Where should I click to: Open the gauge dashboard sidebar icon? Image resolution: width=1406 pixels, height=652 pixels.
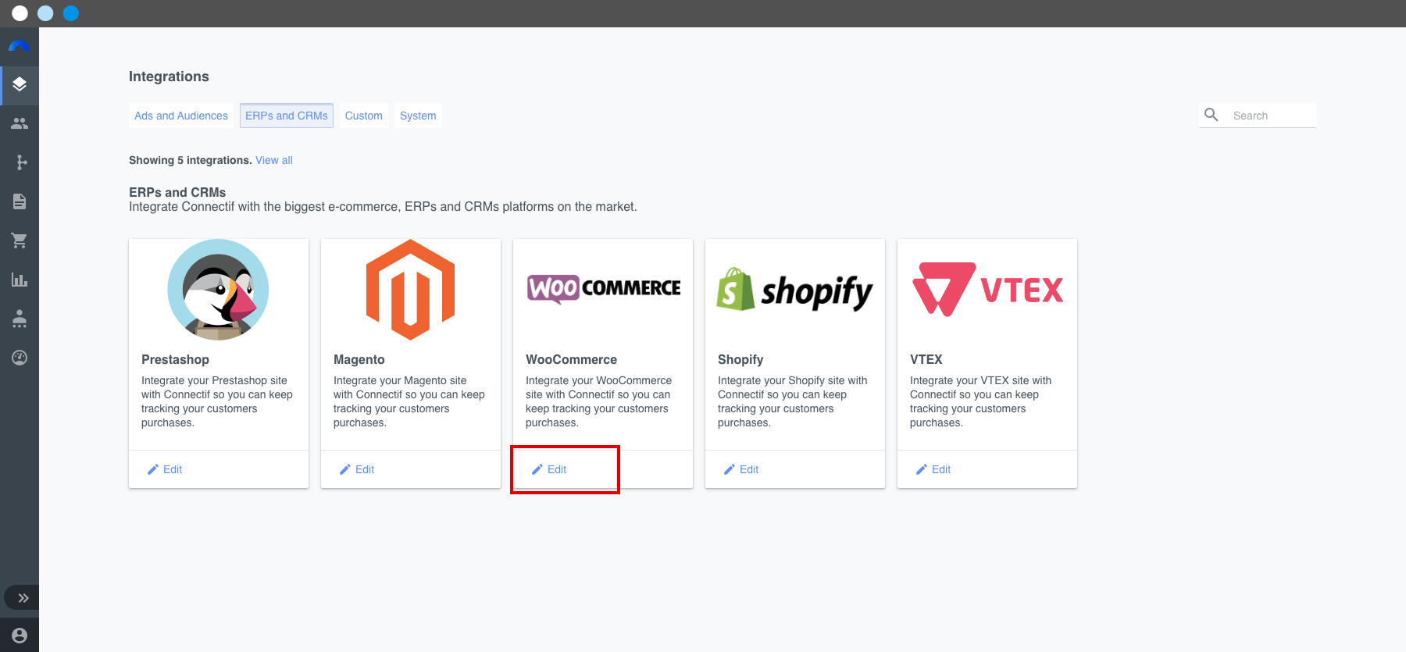coord(20,358)
